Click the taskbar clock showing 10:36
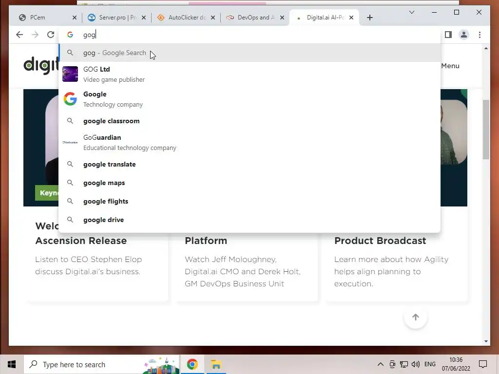The height and width of the screenshot is (374, 499). coord(456,364)
